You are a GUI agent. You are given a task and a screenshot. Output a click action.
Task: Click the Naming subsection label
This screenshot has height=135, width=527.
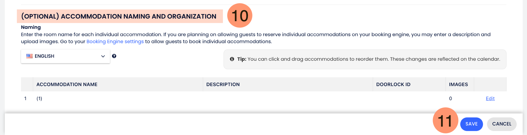[x=31, y=27]
